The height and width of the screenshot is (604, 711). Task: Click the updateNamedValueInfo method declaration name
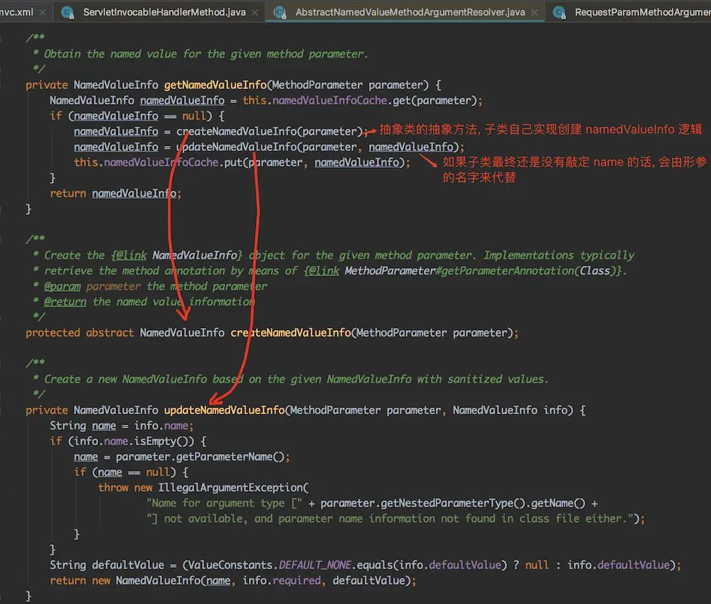(224, 410)
